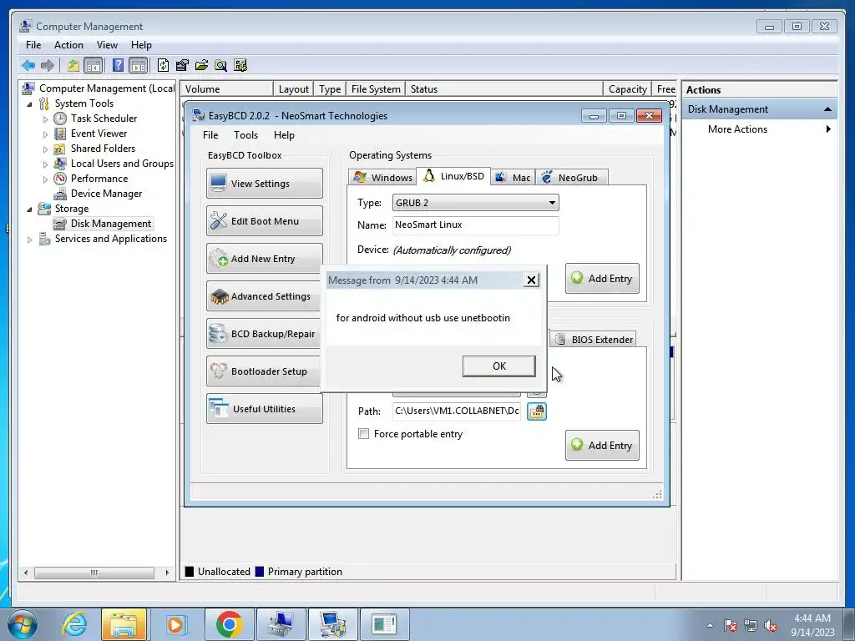Click OK in the message dialog
Screen dimensions: 855x641
499,366
